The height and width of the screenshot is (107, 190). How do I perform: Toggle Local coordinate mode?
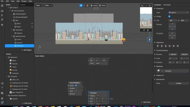click(x=94, y=5)
